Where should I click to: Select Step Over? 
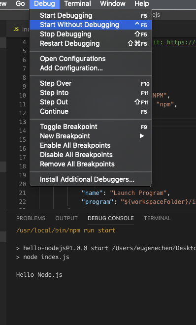click(x=91, y=83)
